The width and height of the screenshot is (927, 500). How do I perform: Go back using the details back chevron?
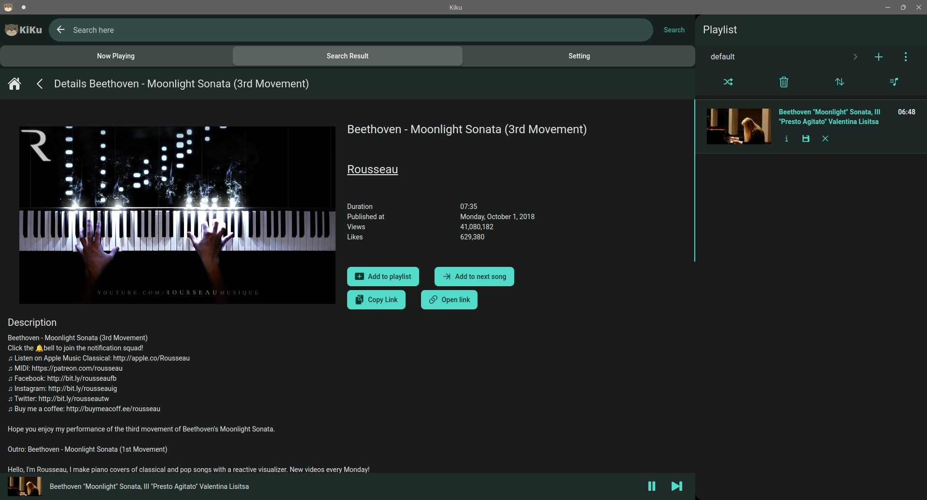click(40, 84)
